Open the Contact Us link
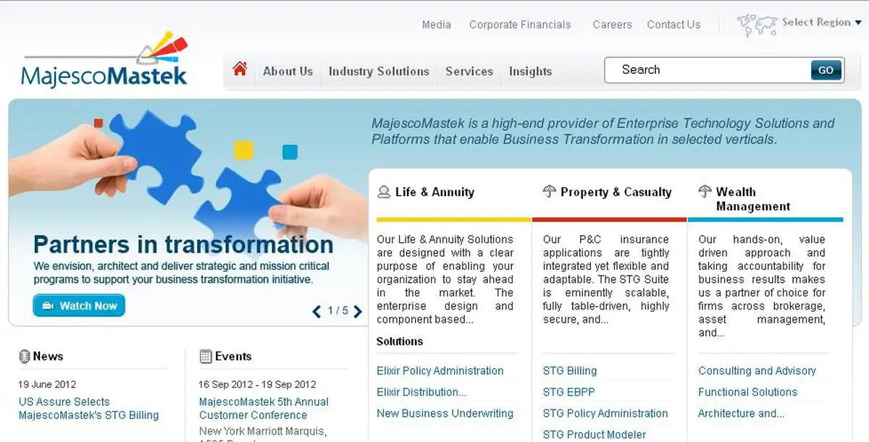Image resolution: width=869 pixels, height=442 pixels. pos(673,25)
